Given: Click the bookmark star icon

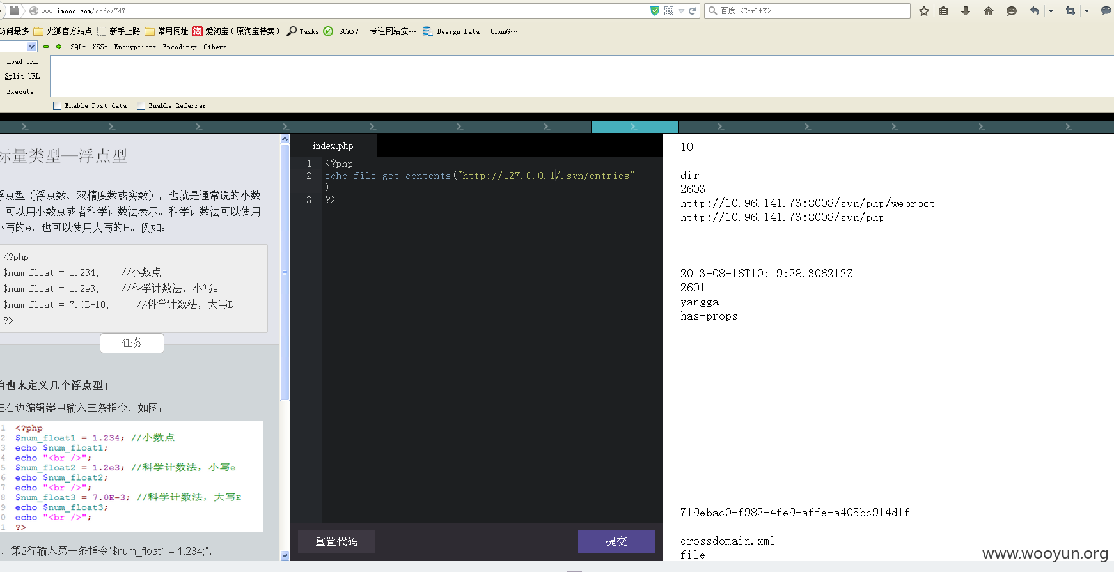Looking at the screenshot, I should [924, 11].
